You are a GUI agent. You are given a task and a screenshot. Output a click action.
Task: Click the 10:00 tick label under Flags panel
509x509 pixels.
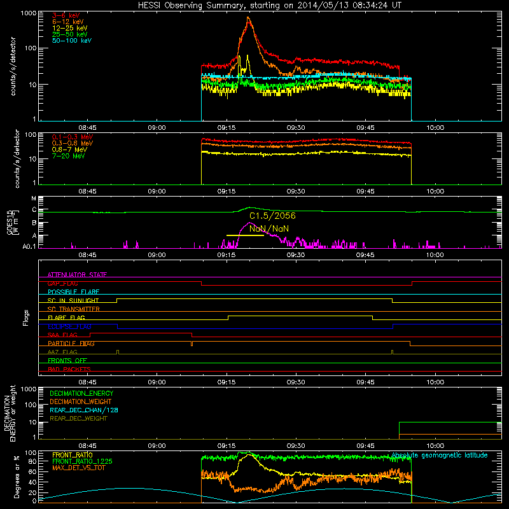(x=435, y=382)
